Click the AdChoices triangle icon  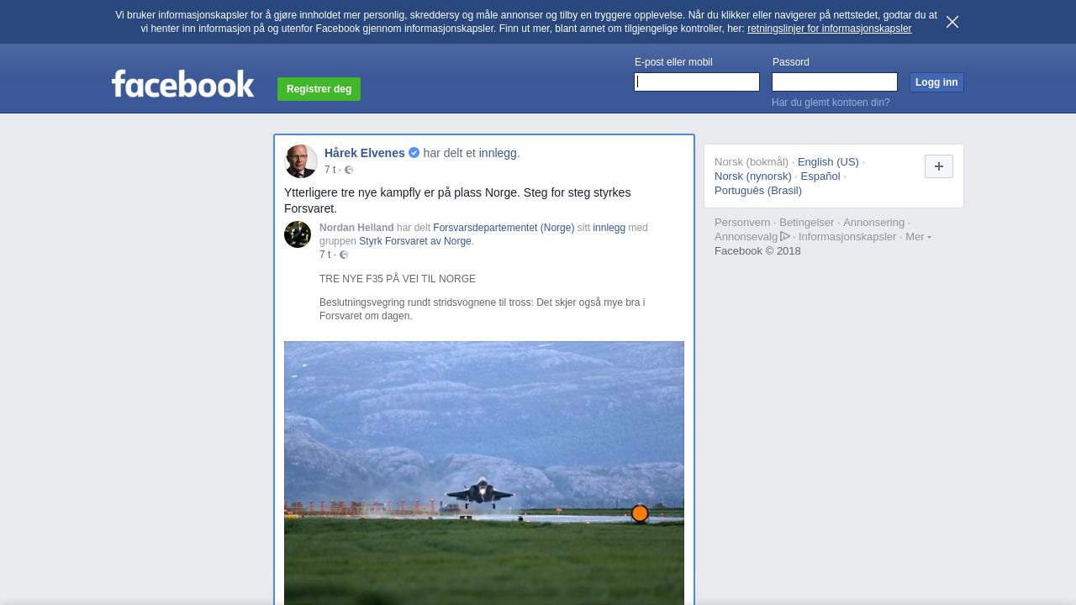point(785,236)
